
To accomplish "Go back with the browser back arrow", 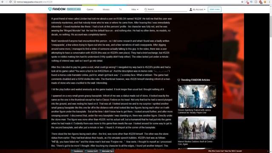I will coord(3,2).
